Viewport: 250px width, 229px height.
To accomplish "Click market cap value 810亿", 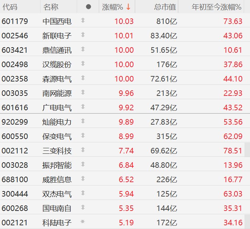I will click(167, 21).
